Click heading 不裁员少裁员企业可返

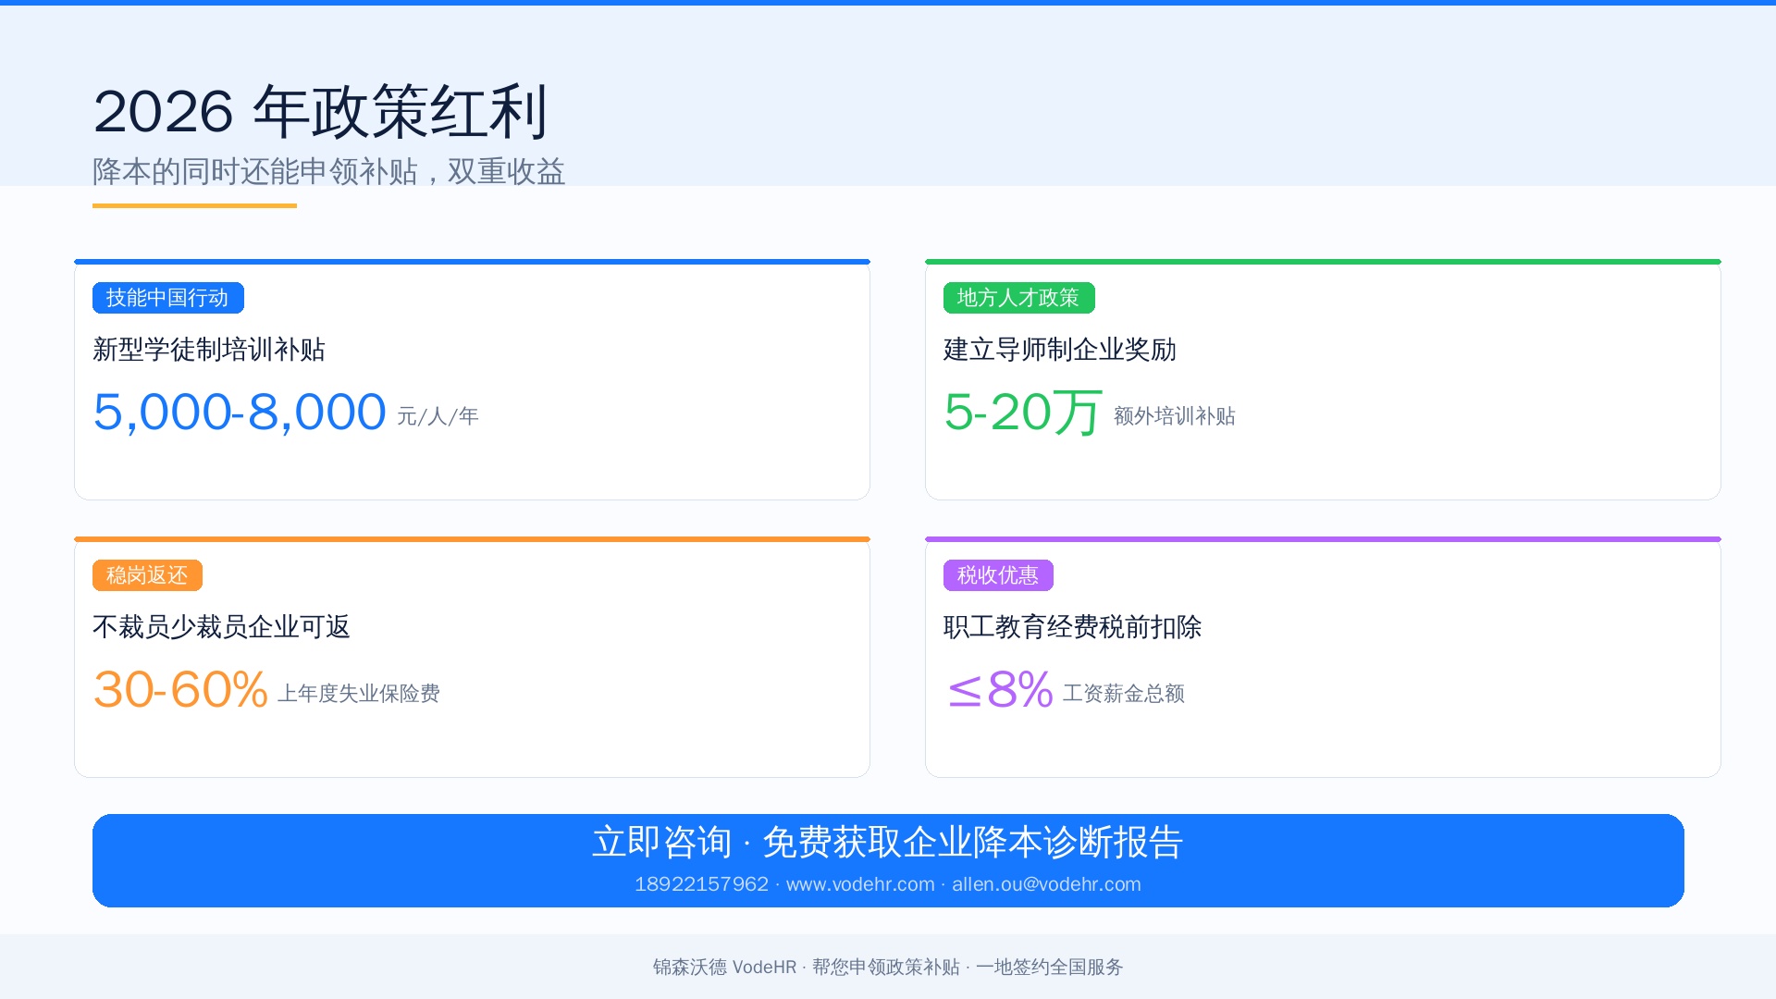[222, 627]
